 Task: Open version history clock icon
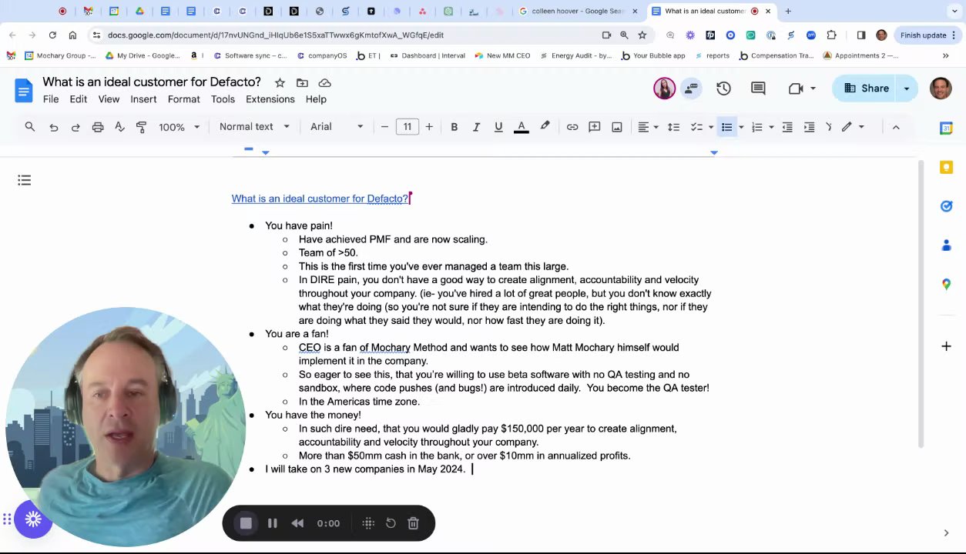click(723, 88)
